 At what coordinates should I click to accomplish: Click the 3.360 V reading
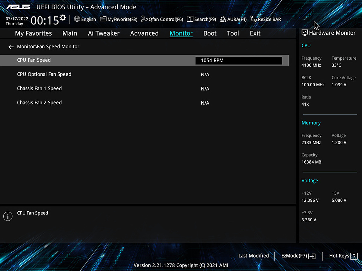click(309, 220)
